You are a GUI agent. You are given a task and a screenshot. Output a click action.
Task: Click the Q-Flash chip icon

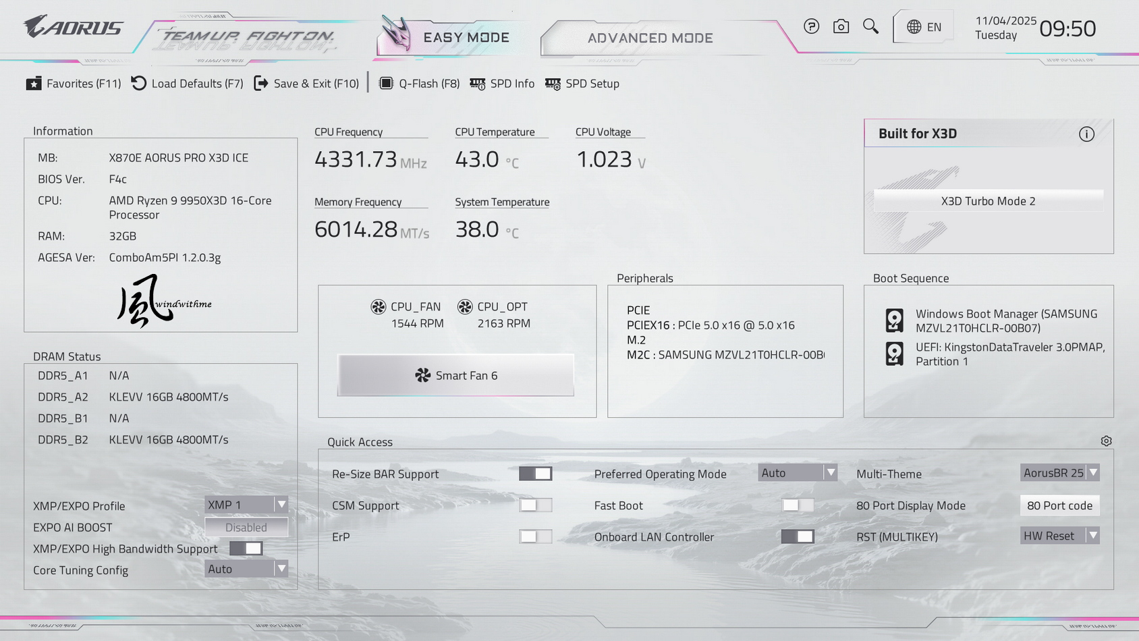(386, 83)
